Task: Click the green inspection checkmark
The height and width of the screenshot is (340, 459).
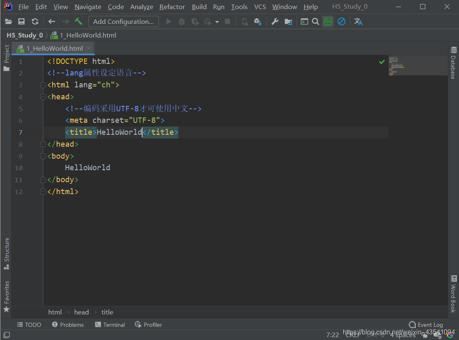Action: [382, 62]
